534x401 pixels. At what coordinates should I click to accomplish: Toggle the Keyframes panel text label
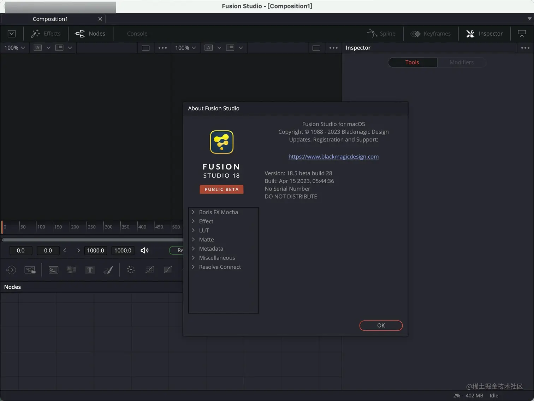437,34
